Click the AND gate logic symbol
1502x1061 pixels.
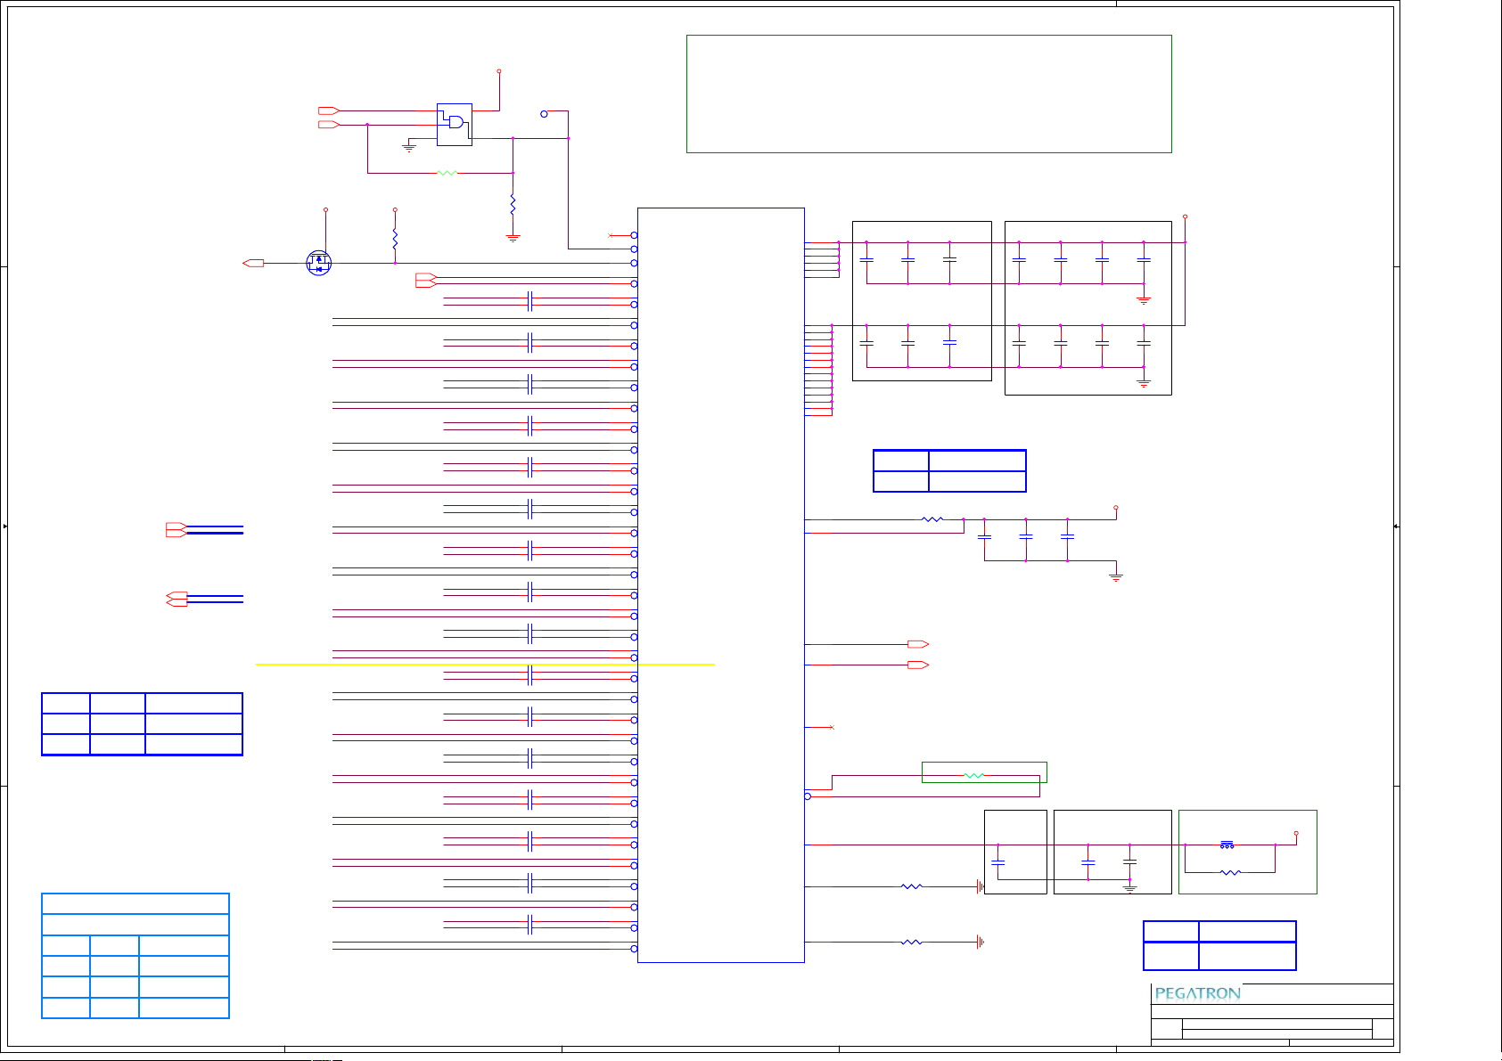click(x=455, y=123)
